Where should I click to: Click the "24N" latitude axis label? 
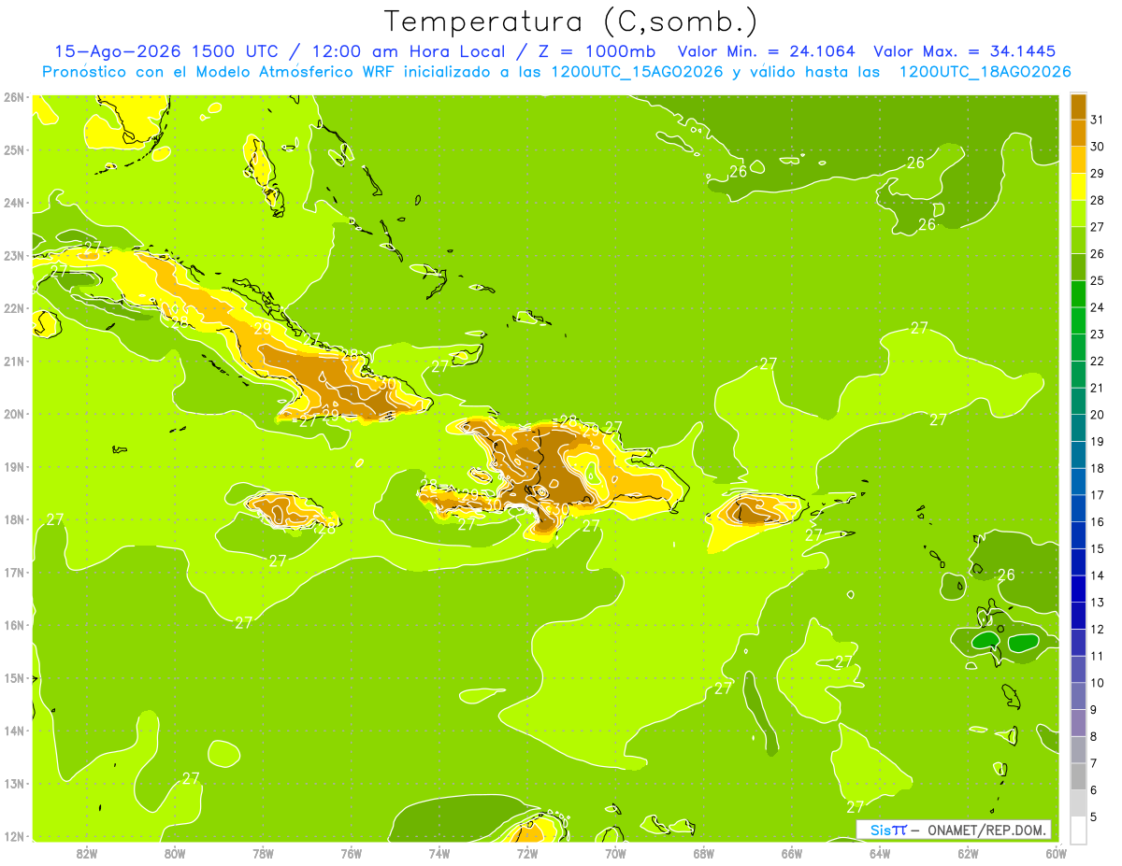point(14,203)
